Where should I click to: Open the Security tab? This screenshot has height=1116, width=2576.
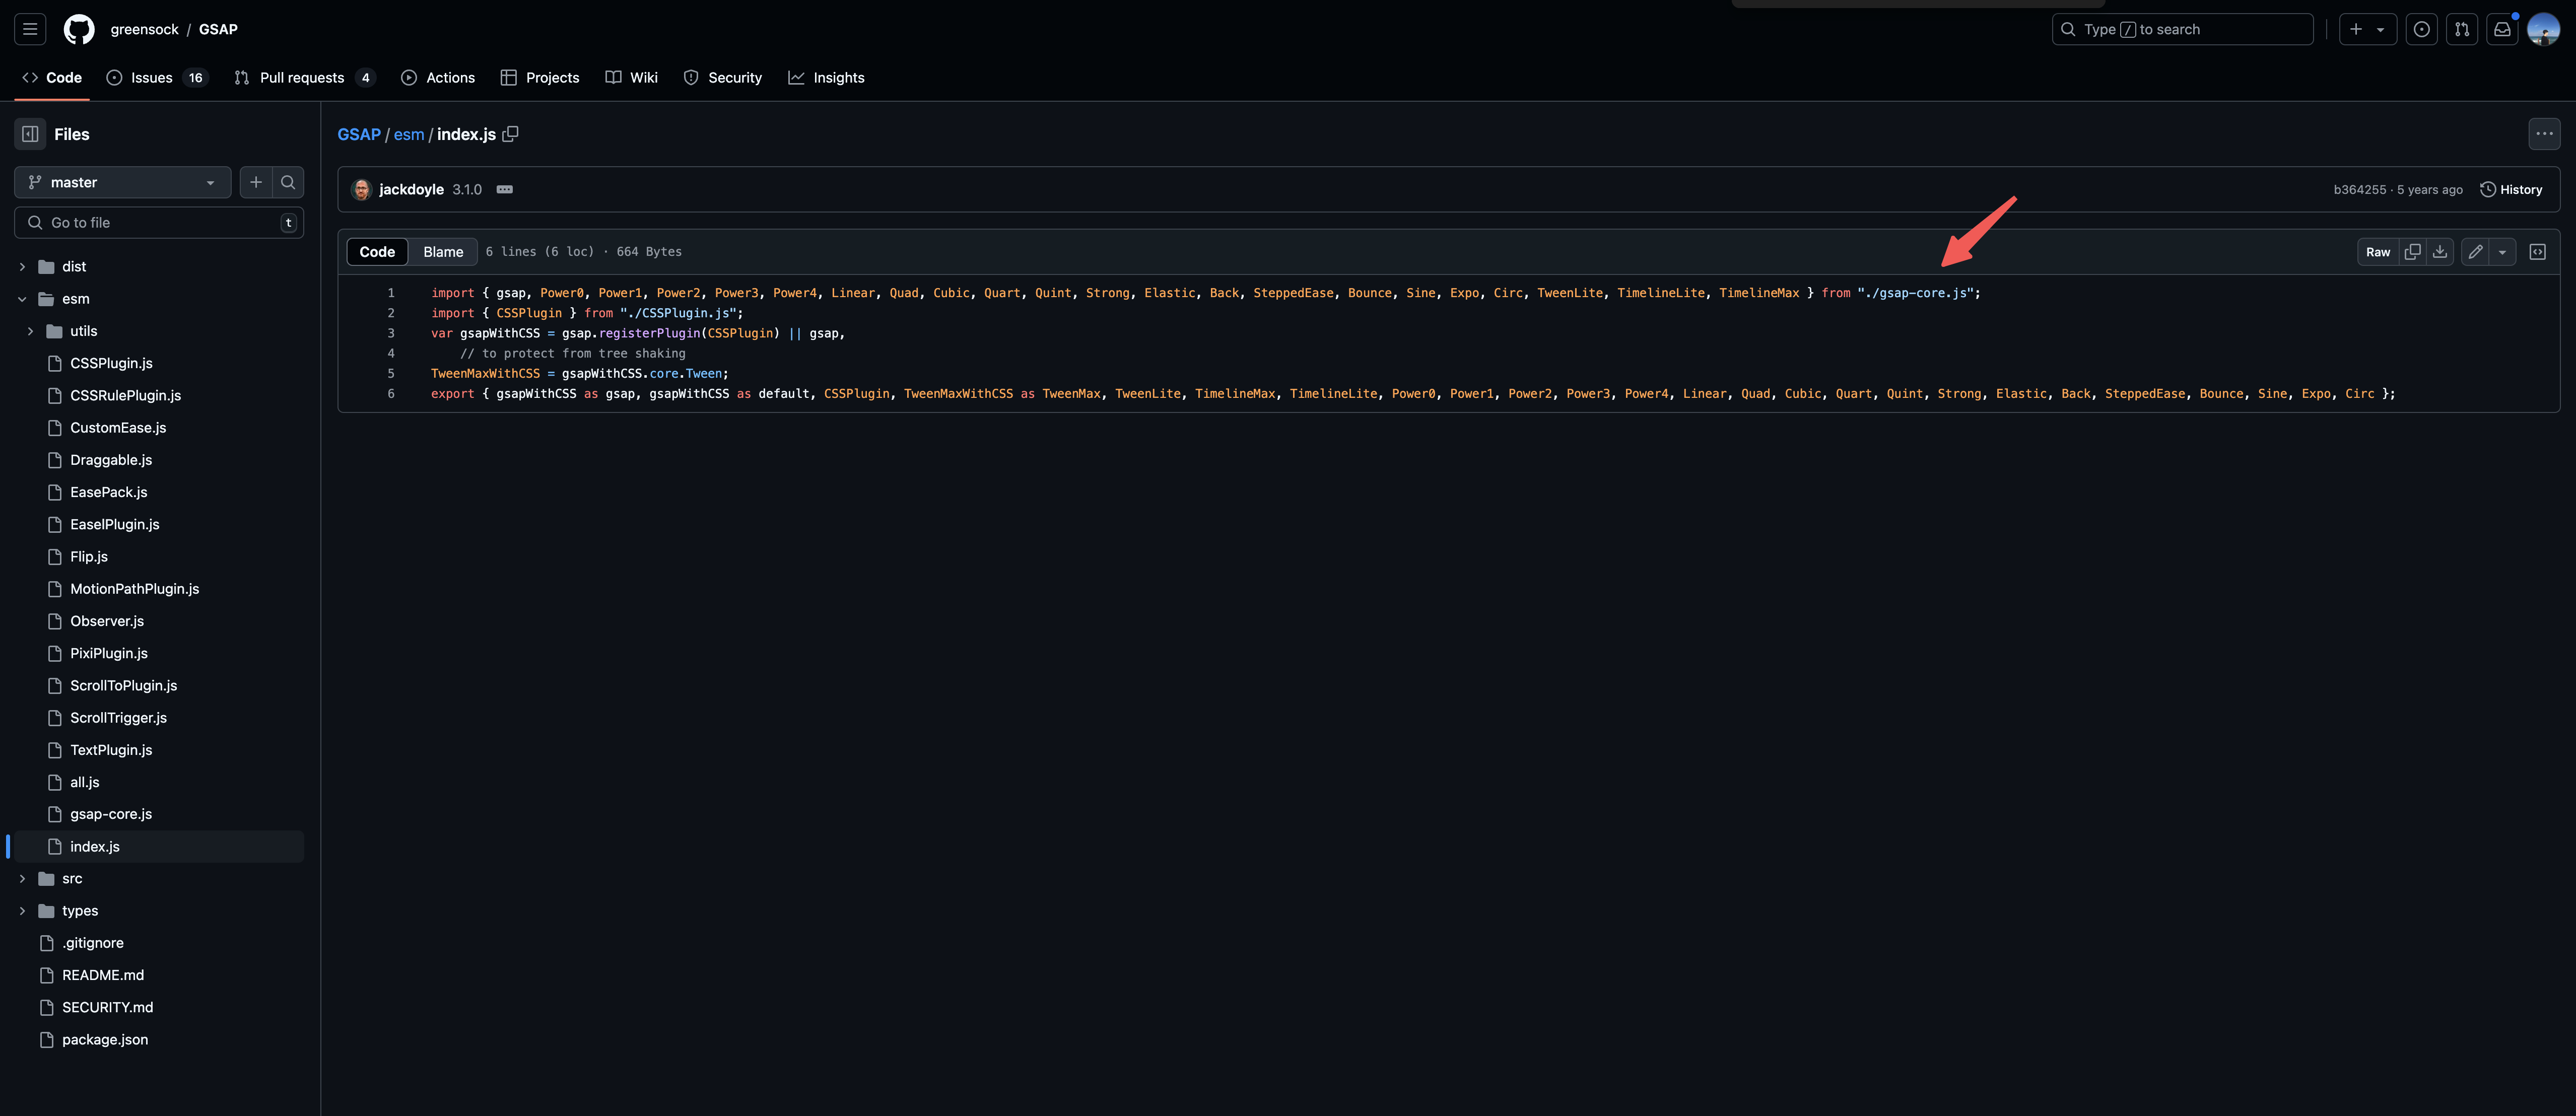tap(723, 78)
